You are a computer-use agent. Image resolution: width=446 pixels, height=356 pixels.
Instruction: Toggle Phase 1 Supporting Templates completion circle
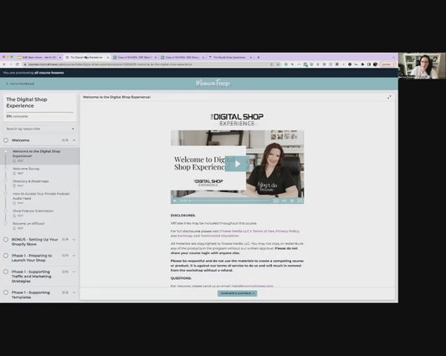(x=6, y=292)
